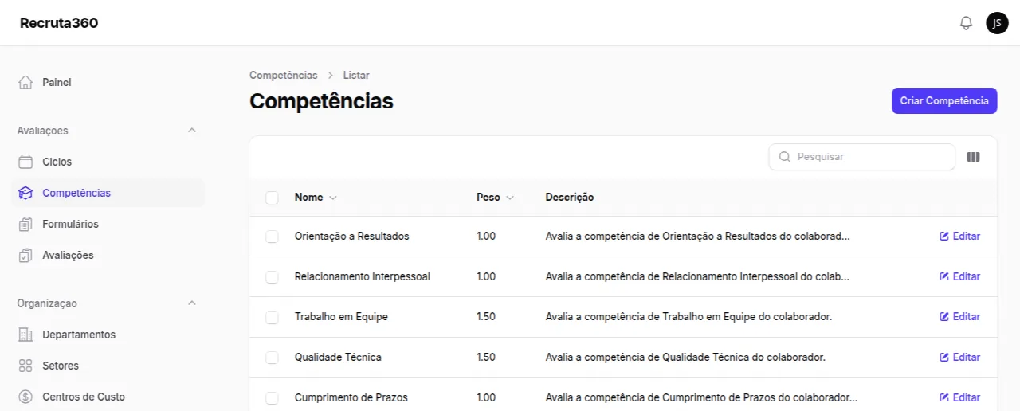Click the Descrição column header
1020x411 pixels.
tap(570, 197)
